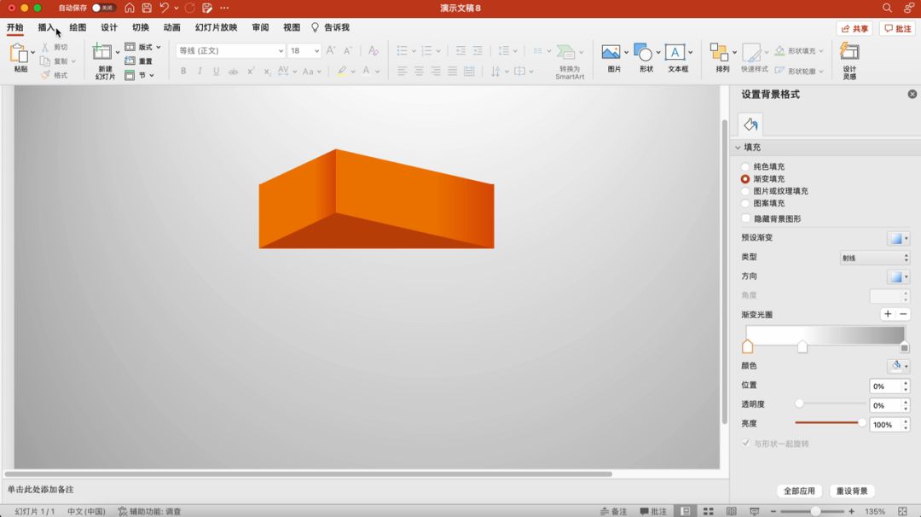Select Gradient Fill radio option
Viewport: 921px width, 517px height.
tap(745, 178)
